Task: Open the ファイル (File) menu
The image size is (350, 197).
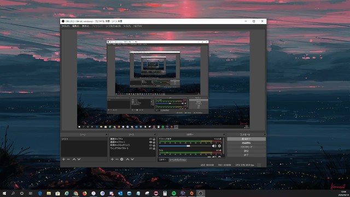Action: [65, 26]
